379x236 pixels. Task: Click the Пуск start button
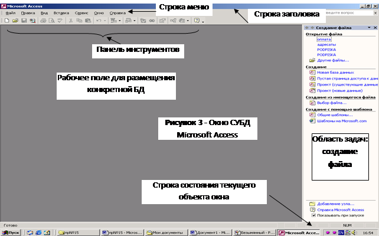point(11,232)
